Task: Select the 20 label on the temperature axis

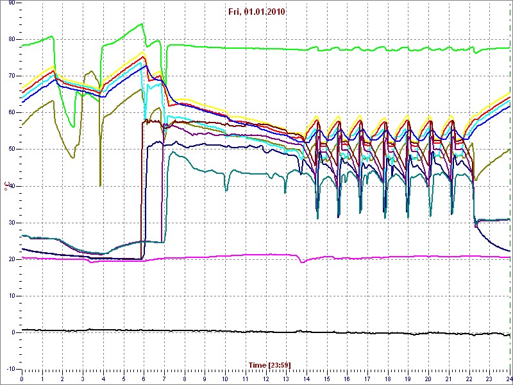Action: click(11, 259)
